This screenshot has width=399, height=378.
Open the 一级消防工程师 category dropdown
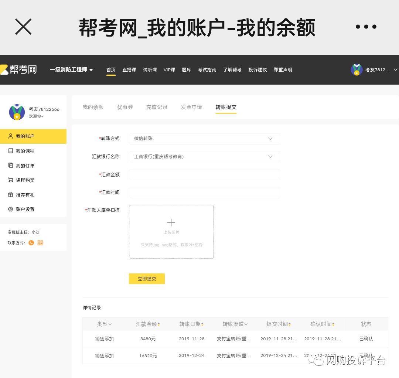click(x=71, y=69)
